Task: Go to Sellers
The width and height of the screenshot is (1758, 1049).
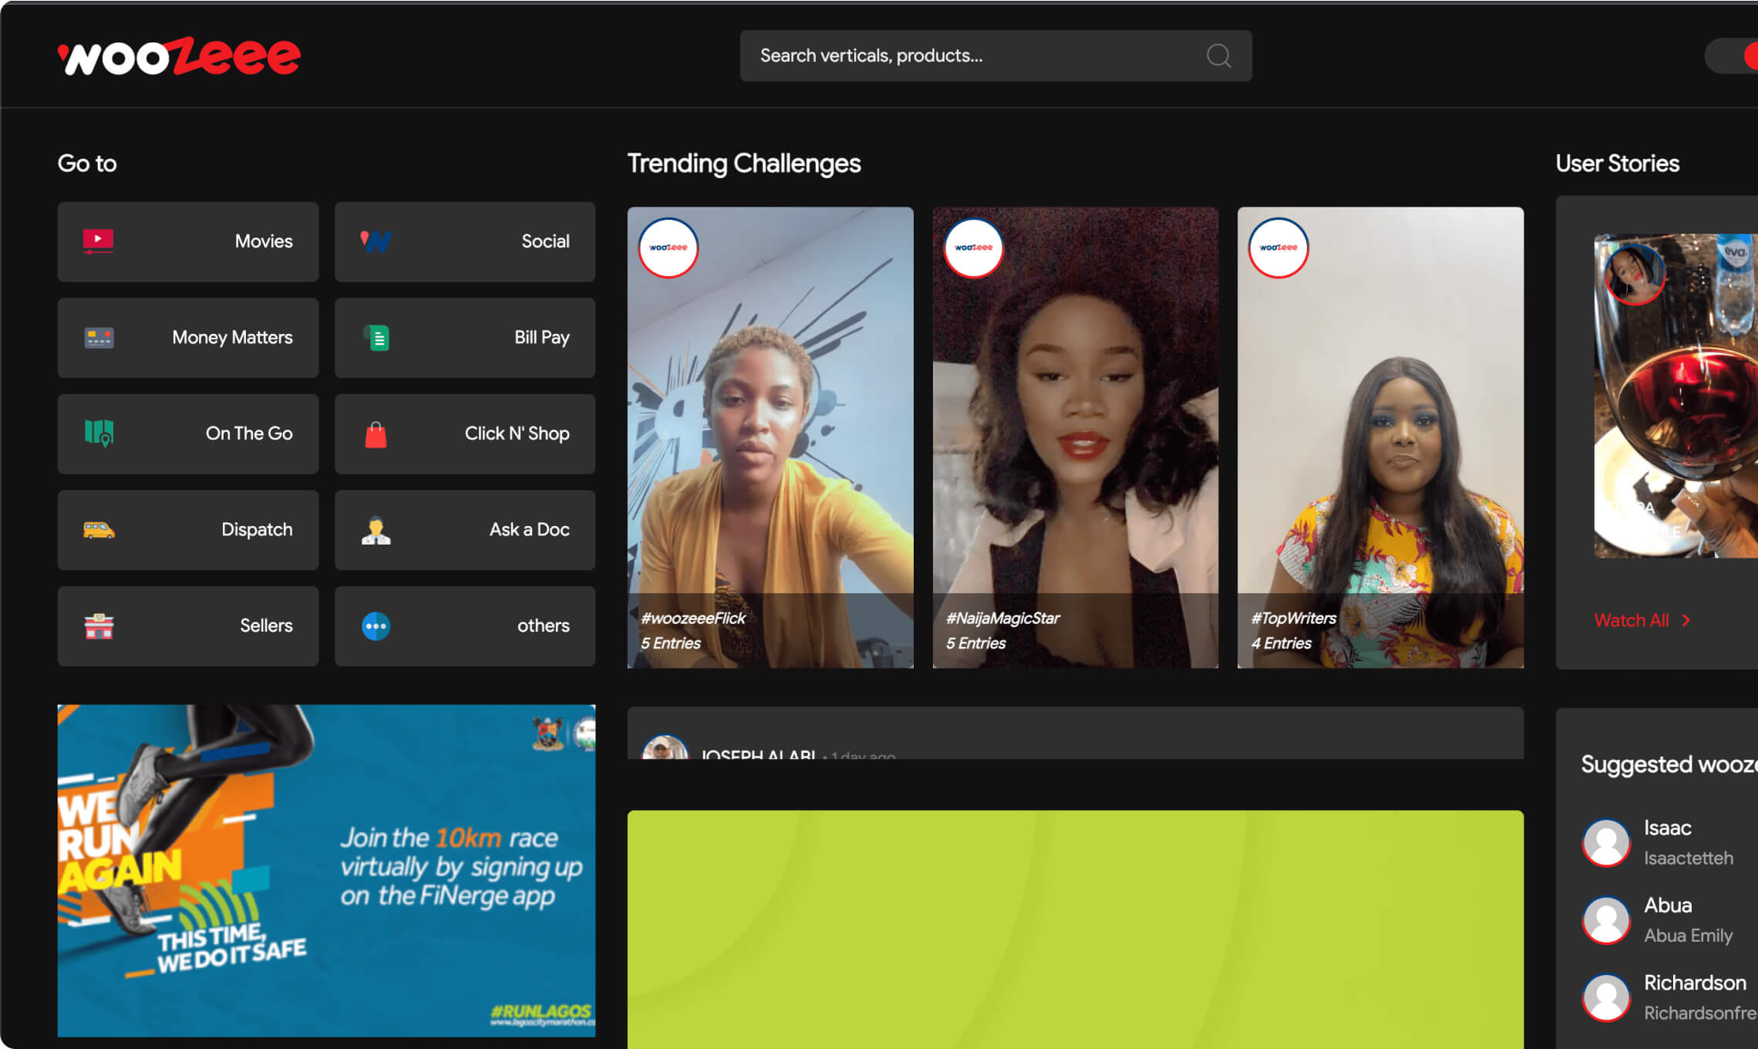Action: tap(187, 626)
